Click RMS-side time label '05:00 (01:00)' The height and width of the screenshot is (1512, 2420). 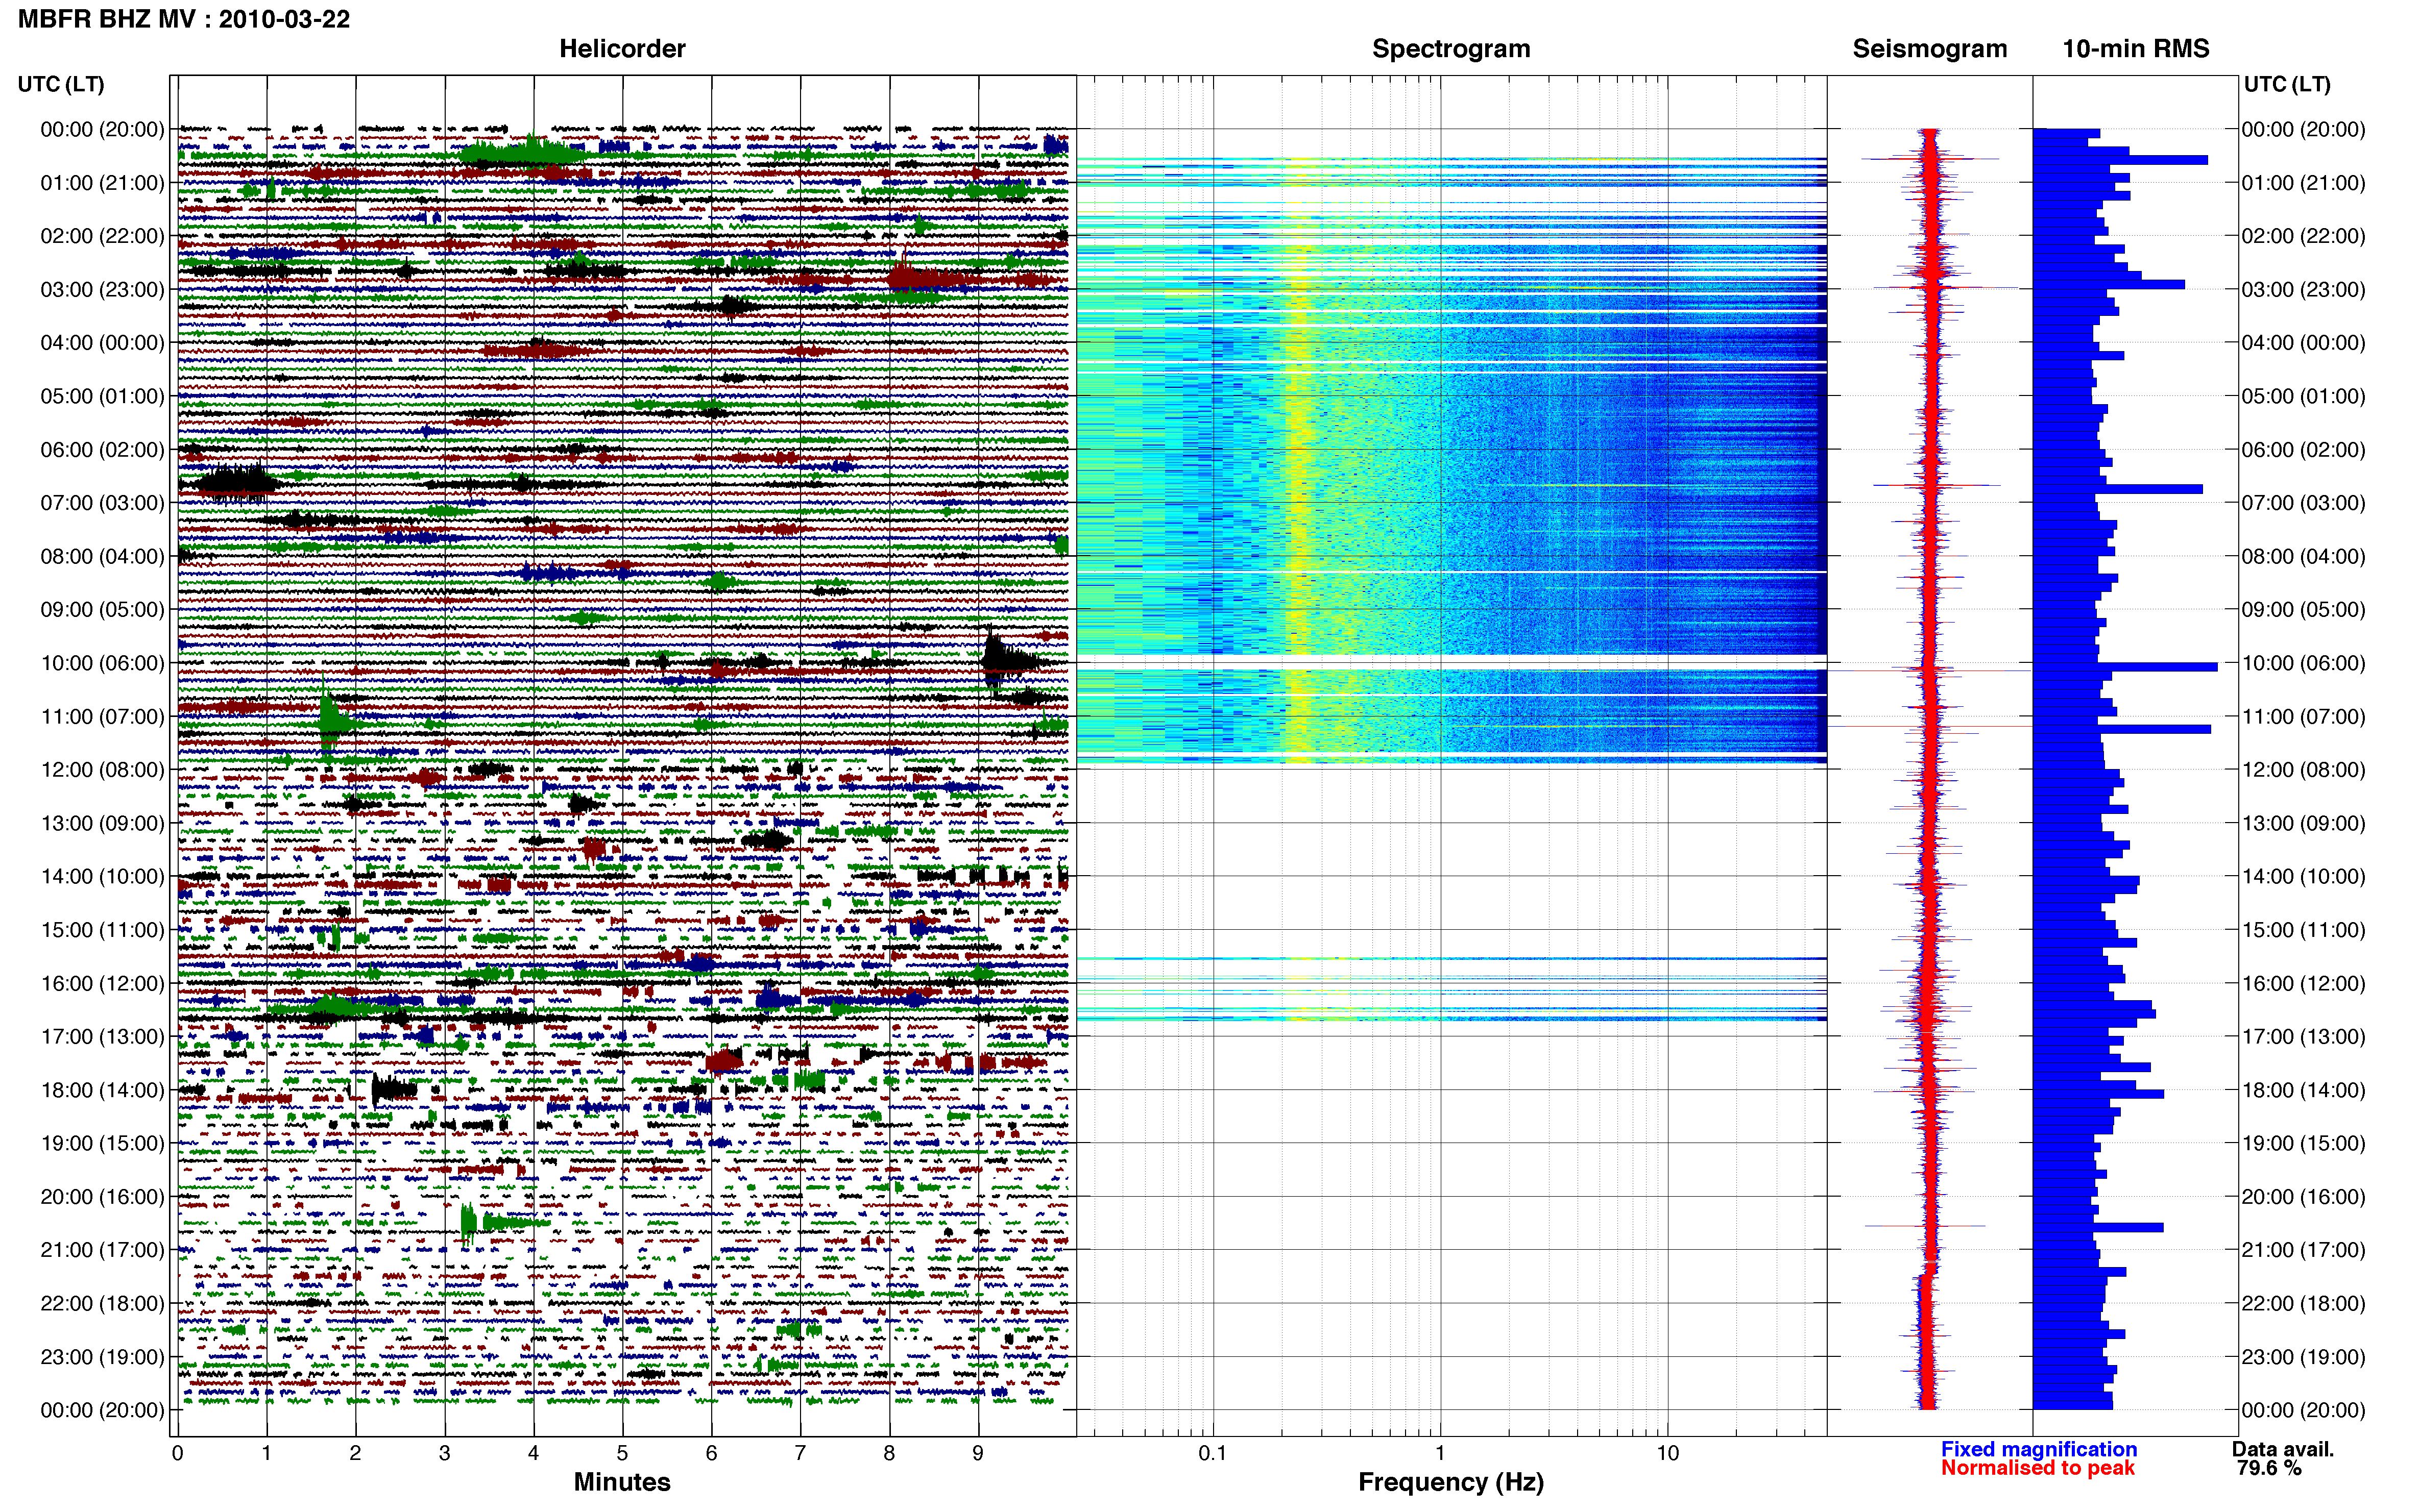coord(2303,396)
